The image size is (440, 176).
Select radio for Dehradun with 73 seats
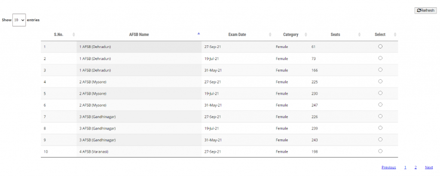coord(380,58)
